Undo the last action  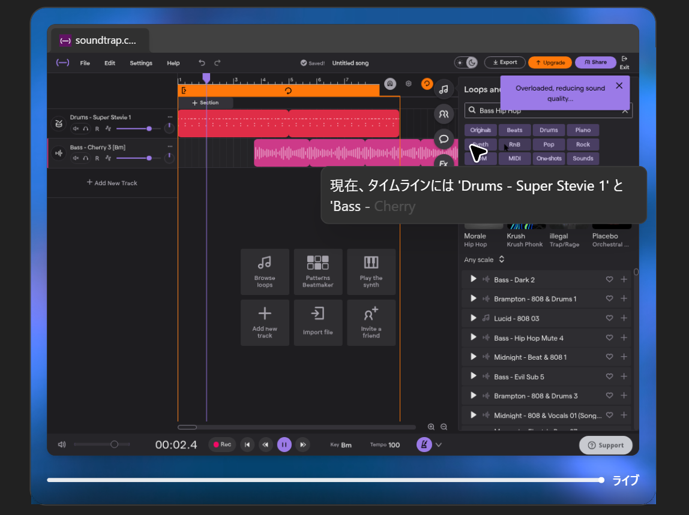click(x=202, y=63)
